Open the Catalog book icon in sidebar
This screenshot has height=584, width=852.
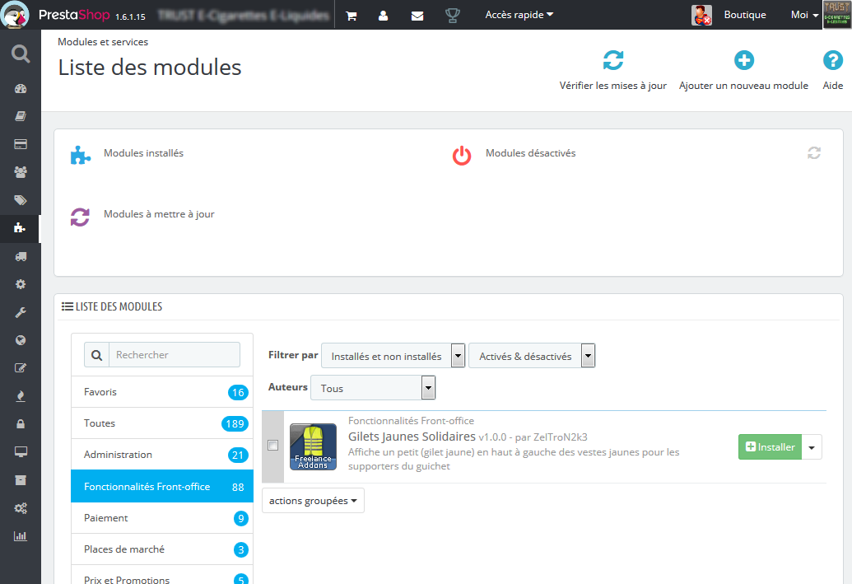(21, 116)
